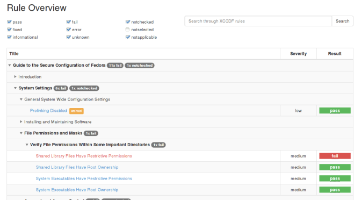Click the Result column header
The width and height of the screenshot is (361, 200).
pyautogui.click(x=335, y=54)
